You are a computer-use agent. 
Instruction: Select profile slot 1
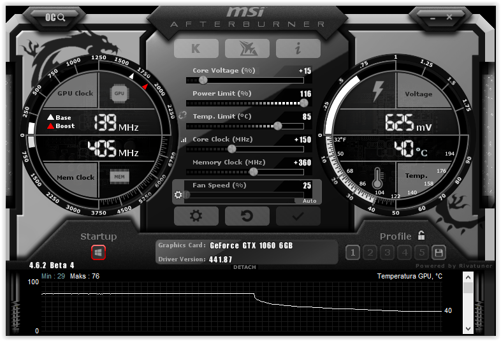352,252
